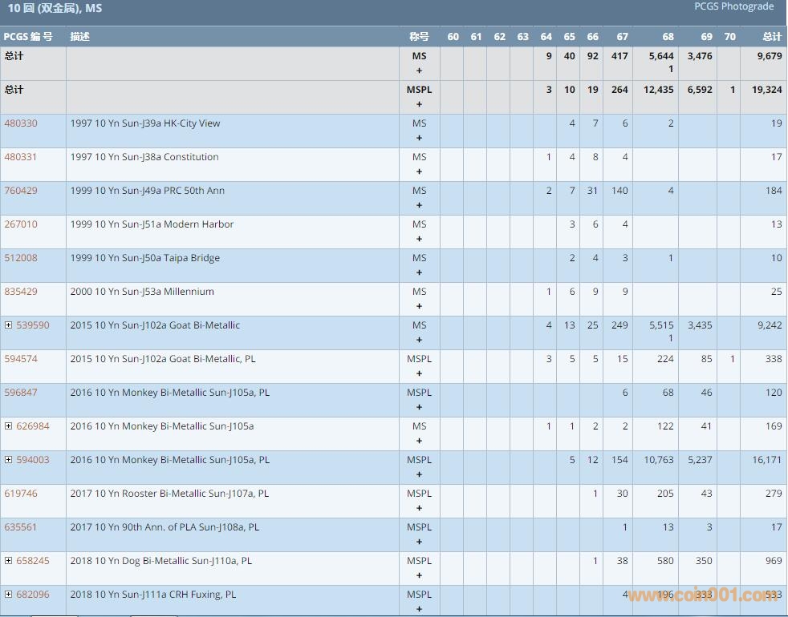The width and height of the screenshot is (788, 617).
Task: Open coin number 635561 PLA anniversary
Action: 21,527
